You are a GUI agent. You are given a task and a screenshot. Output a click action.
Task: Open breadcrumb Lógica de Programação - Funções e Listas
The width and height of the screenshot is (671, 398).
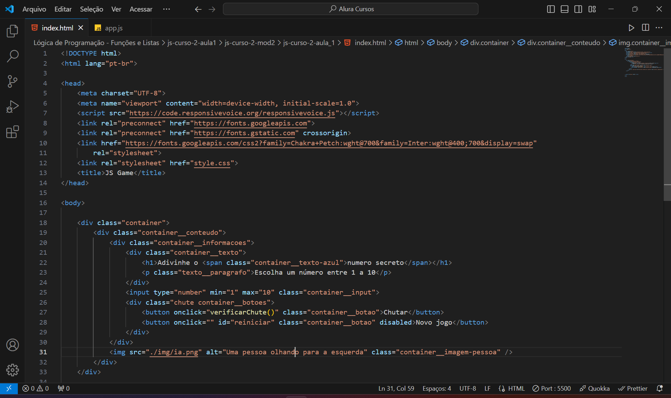tap(96, 43)
